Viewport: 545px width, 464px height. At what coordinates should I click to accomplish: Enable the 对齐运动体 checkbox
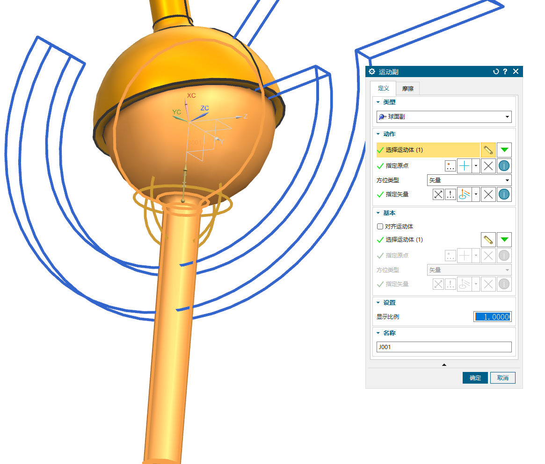pyautogui.click(x=380, y=227)
